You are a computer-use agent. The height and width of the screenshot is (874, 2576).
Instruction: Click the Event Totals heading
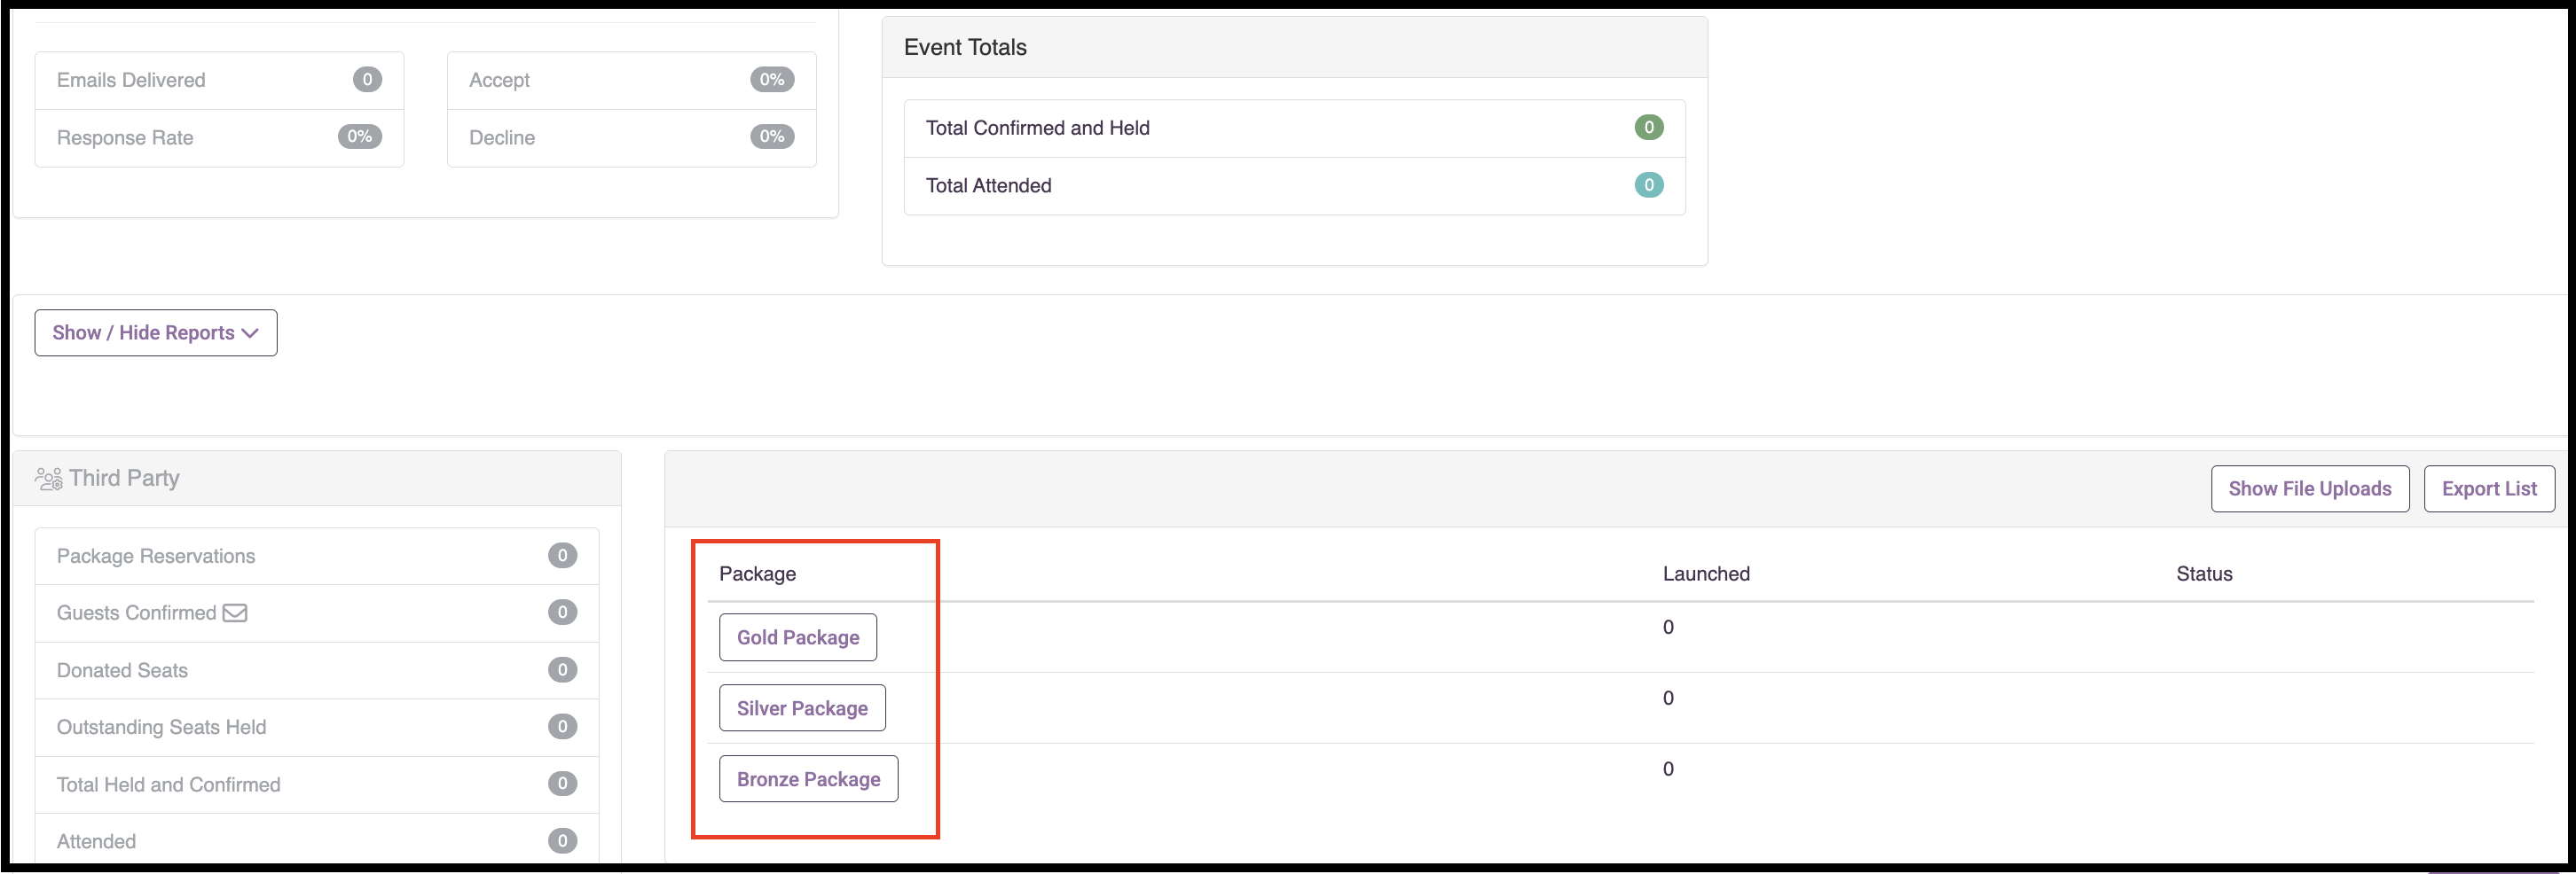click(965, 48)
